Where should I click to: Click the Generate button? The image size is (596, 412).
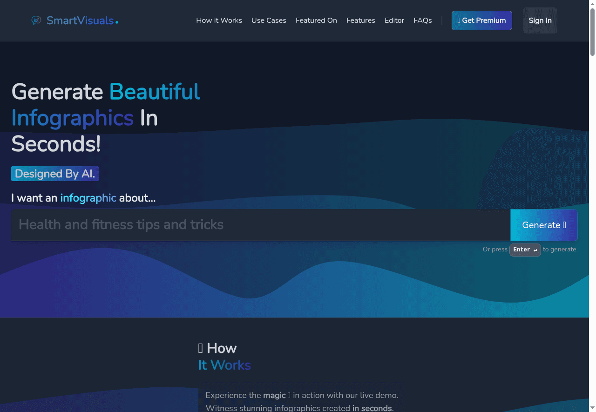(x=544, y=225)
